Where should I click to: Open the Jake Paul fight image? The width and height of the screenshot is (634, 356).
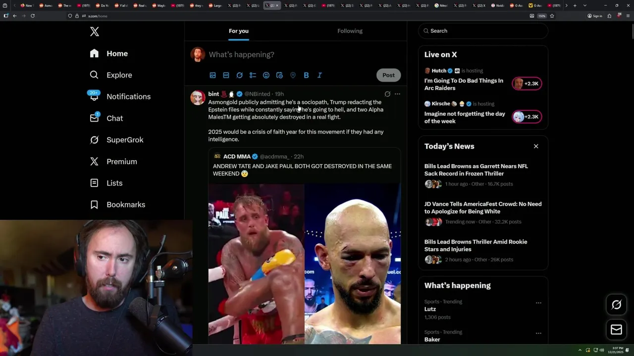[256, 264]
